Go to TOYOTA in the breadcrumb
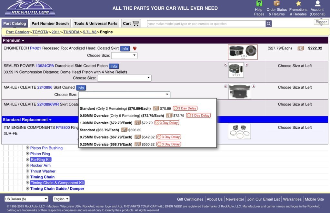 [x=40, y=32]
